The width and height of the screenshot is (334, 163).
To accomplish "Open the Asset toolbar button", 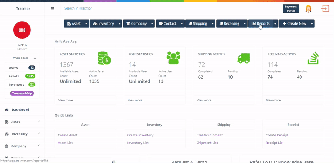I will pos(74,24).
